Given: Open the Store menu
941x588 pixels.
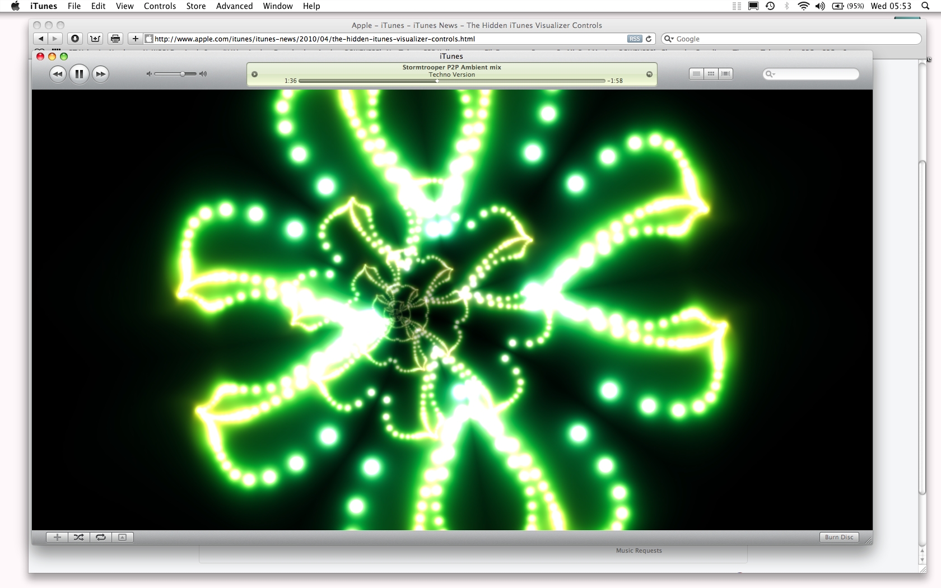Looking at the screenshot, I should coord(196,6).
